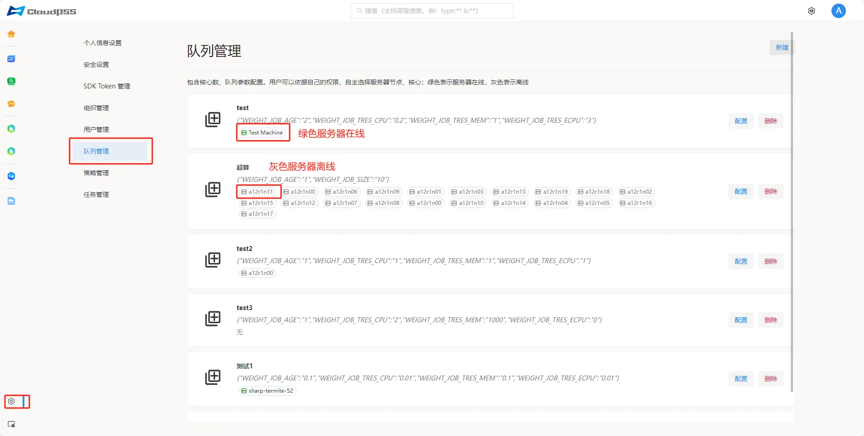Click the queue icon of test3
This screenshot has width=864, height=436.
213,318
